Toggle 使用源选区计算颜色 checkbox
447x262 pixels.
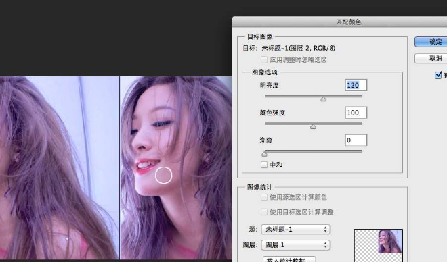[x=264, y=197]
